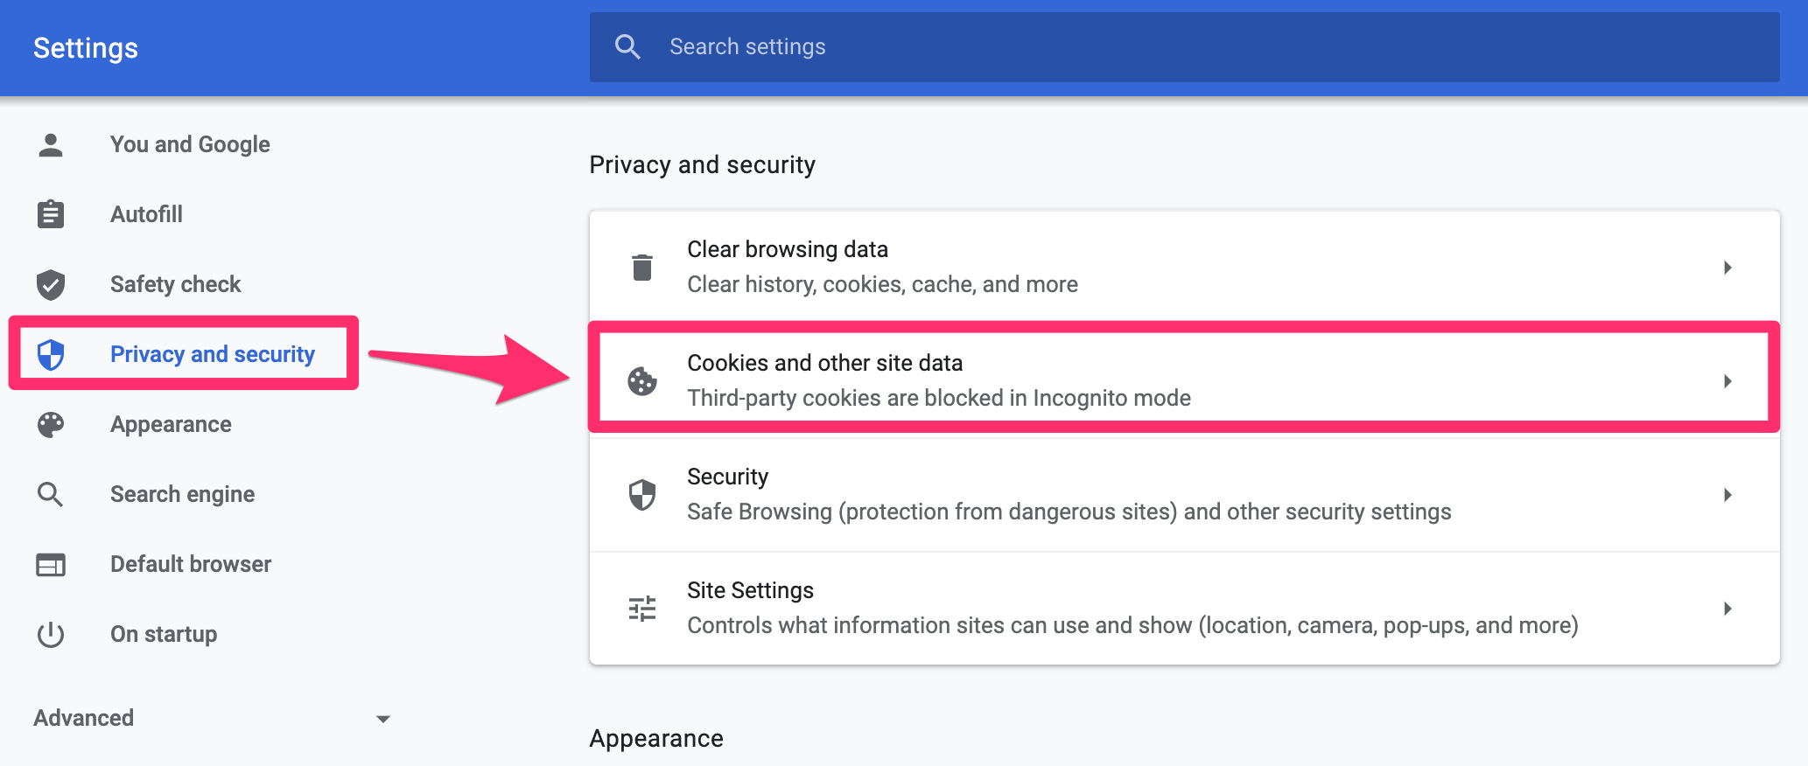Expand Site Settings using the right arrow

[x=1728, y=608]
